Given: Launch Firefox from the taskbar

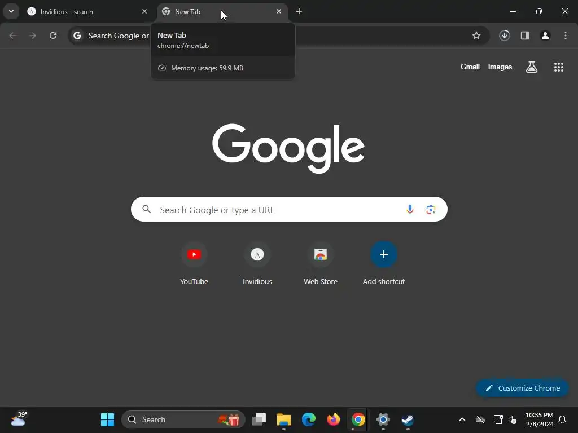Looking at the screenshot, I should pos(333,419).
